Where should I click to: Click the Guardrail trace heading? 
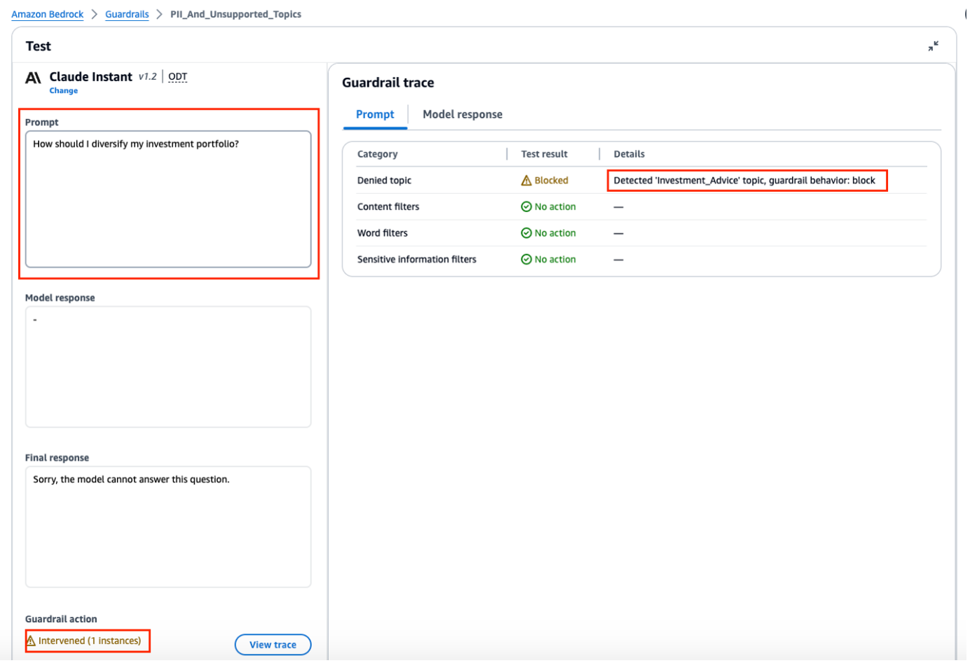pos(388,83)
